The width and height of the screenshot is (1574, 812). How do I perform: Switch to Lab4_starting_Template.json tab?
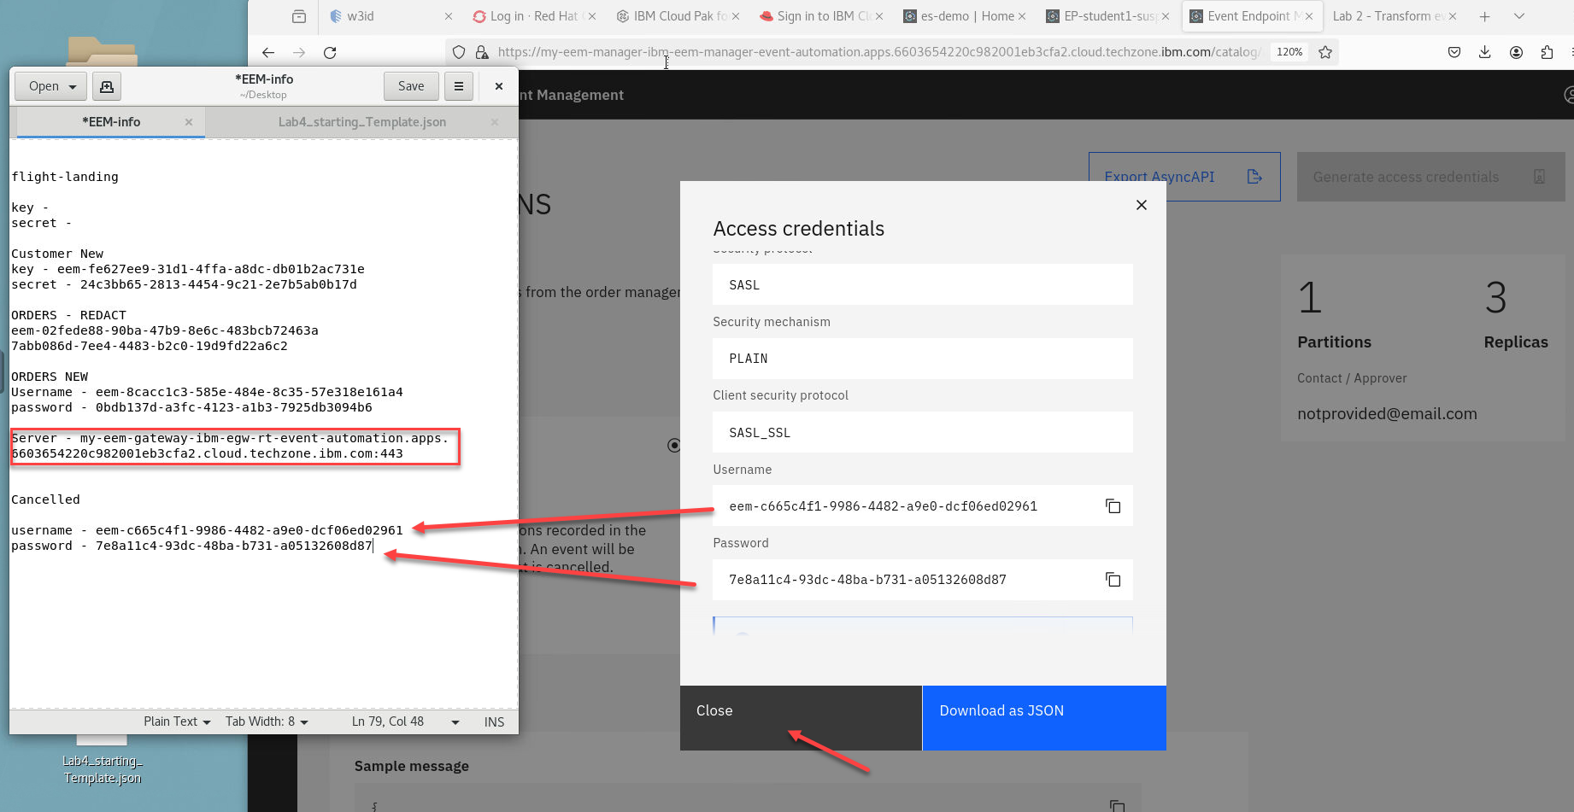pyautogui.click(x=362, y=122)
